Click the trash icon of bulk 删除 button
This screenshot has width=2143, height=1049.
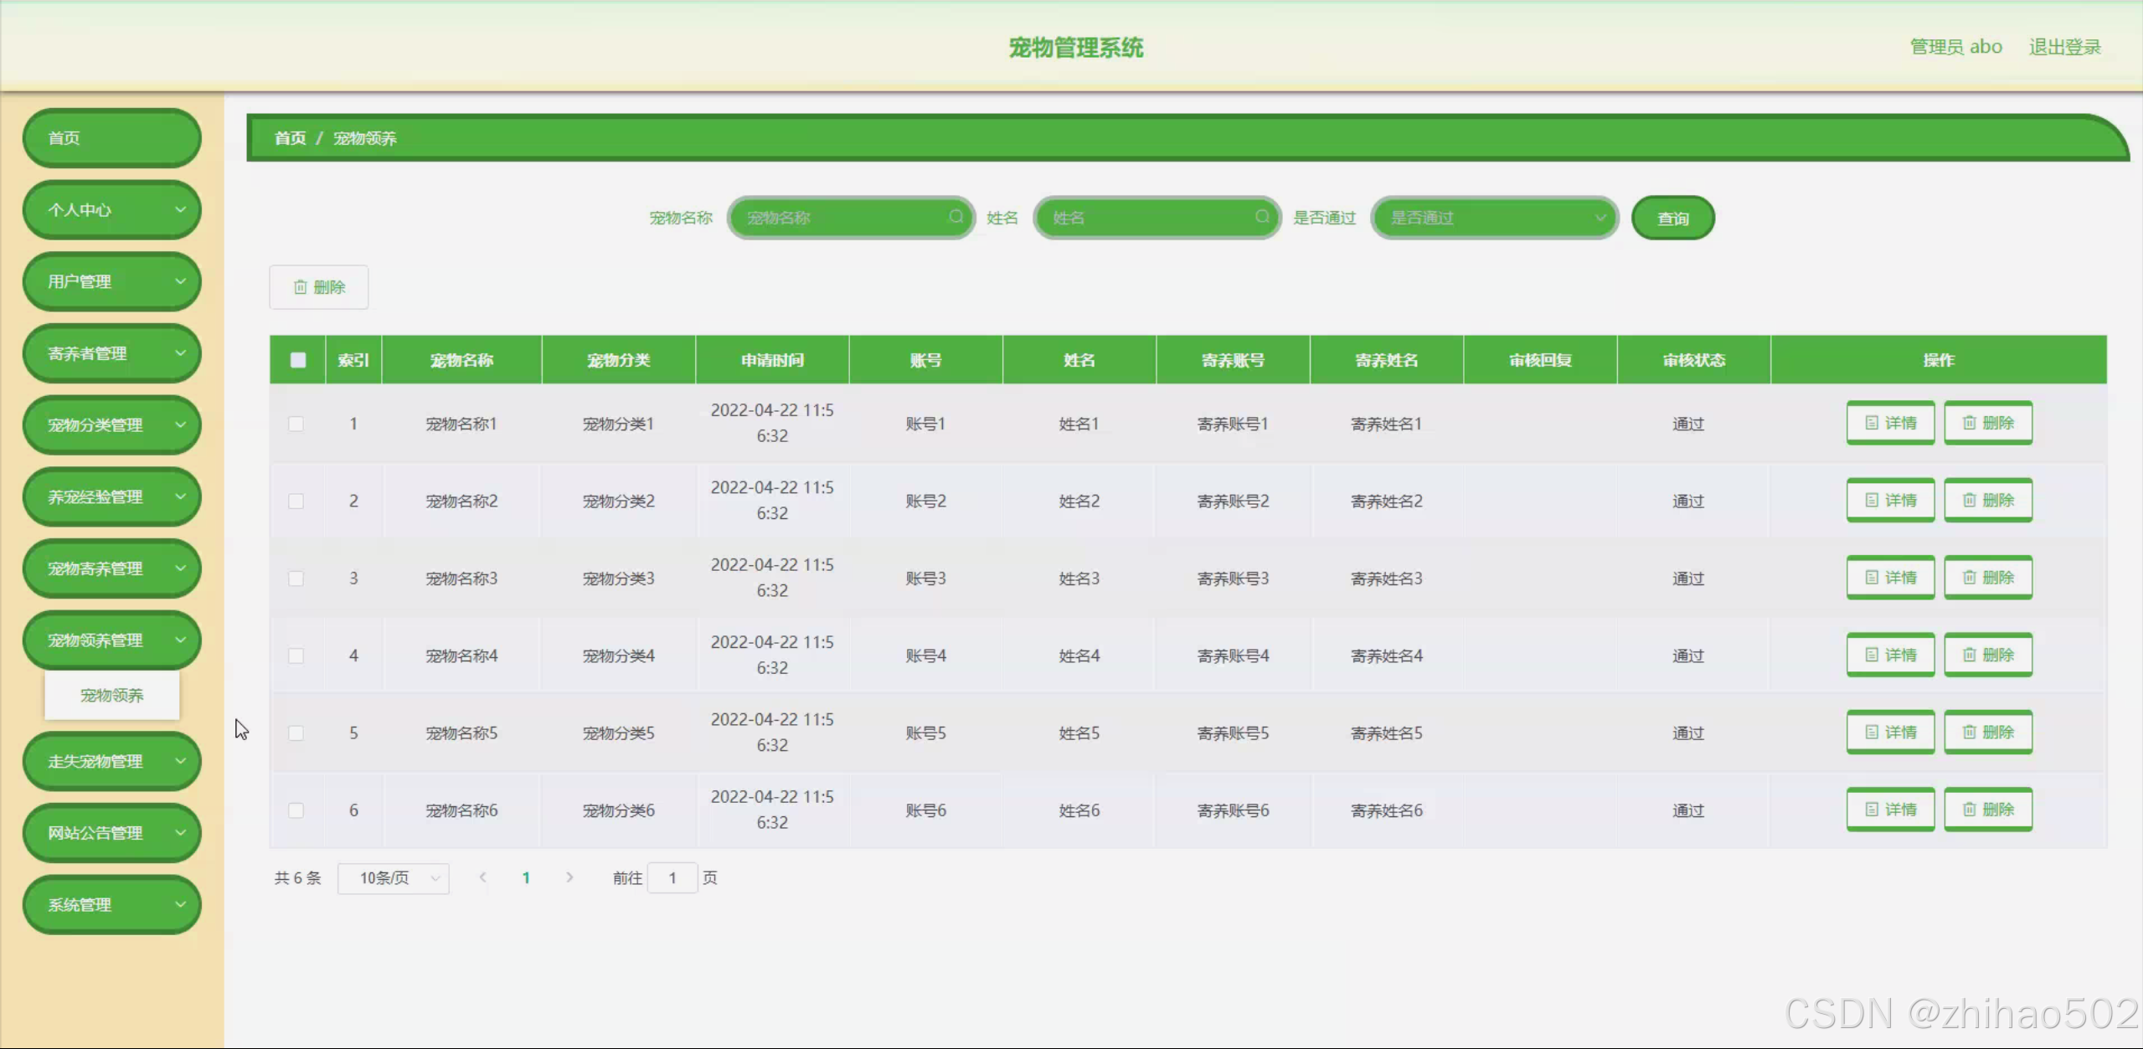[300, 287]
